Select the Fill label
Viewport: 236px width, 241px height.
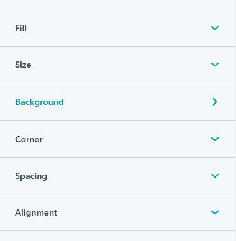(20, 28)
